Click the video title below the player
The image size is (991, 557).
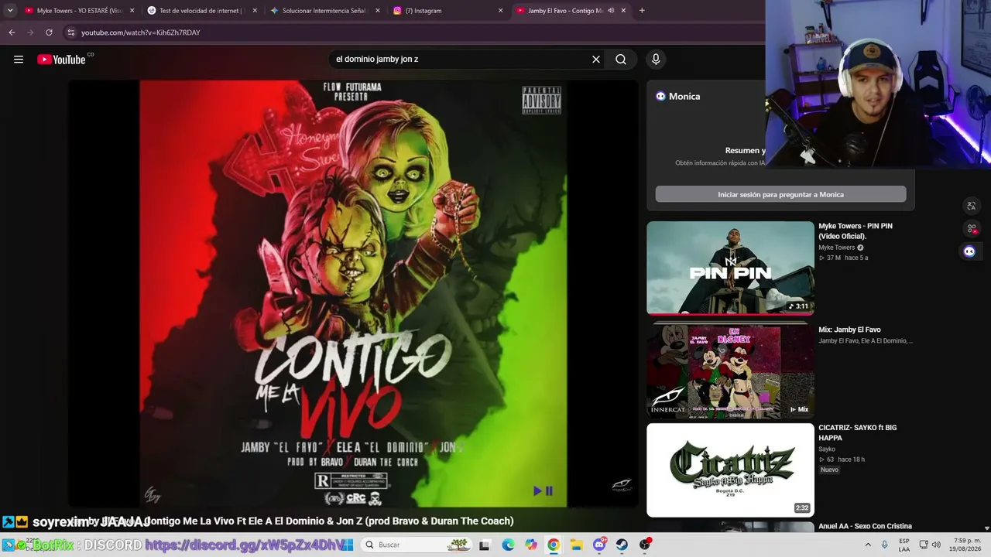pyautogui.click(x=293, y=521)
